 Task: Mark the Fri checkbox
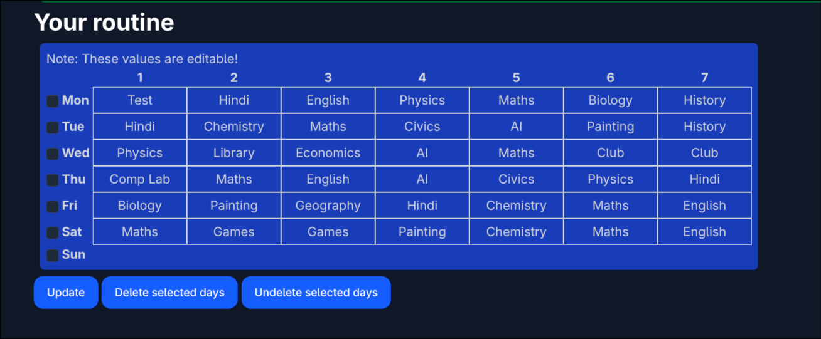pyautogui.click(x=53, y=207)
